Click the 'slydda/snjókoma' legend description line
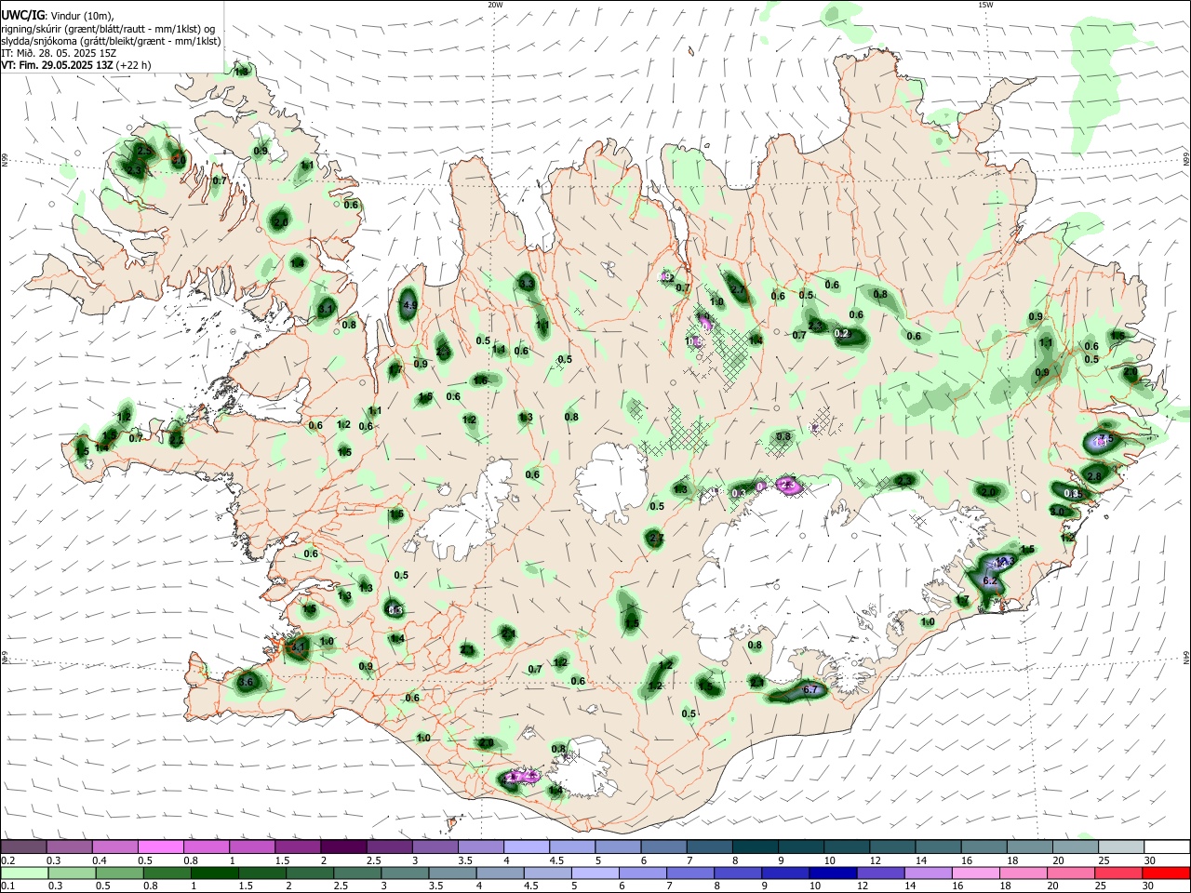 tap(111, 41)
